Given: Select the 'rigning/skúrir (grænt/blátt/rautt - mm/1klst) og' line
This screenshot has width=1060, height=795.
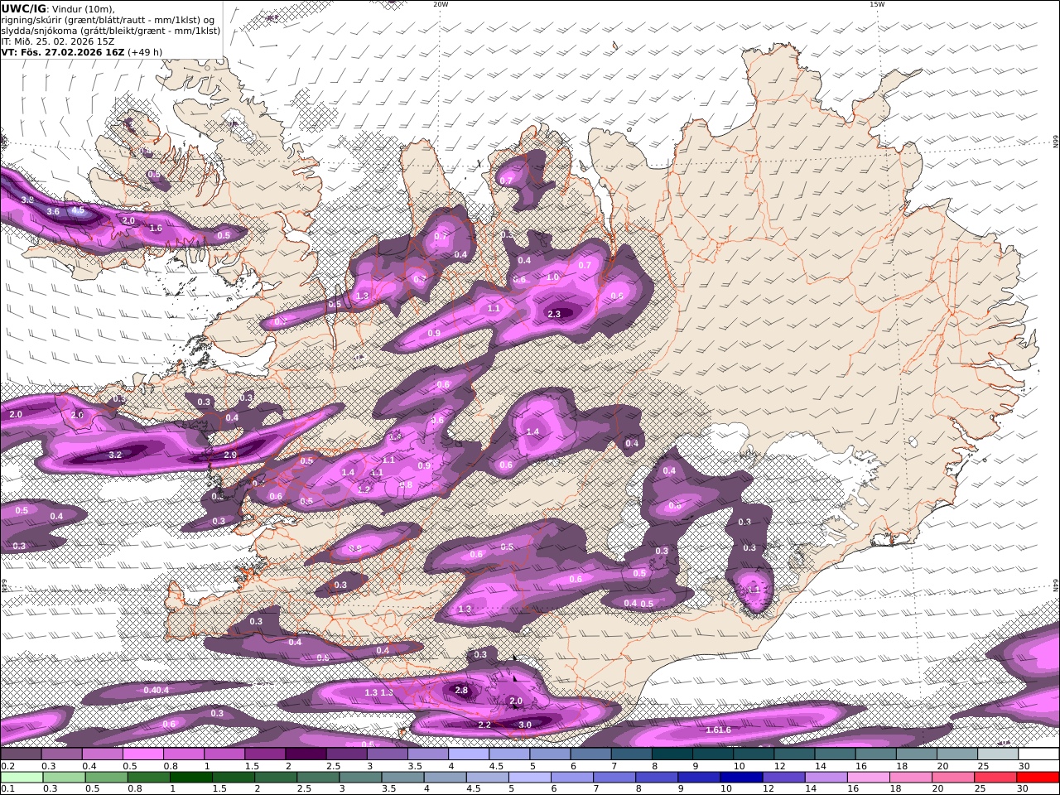Looking at the screenshot, I should [x=108, y=20].
